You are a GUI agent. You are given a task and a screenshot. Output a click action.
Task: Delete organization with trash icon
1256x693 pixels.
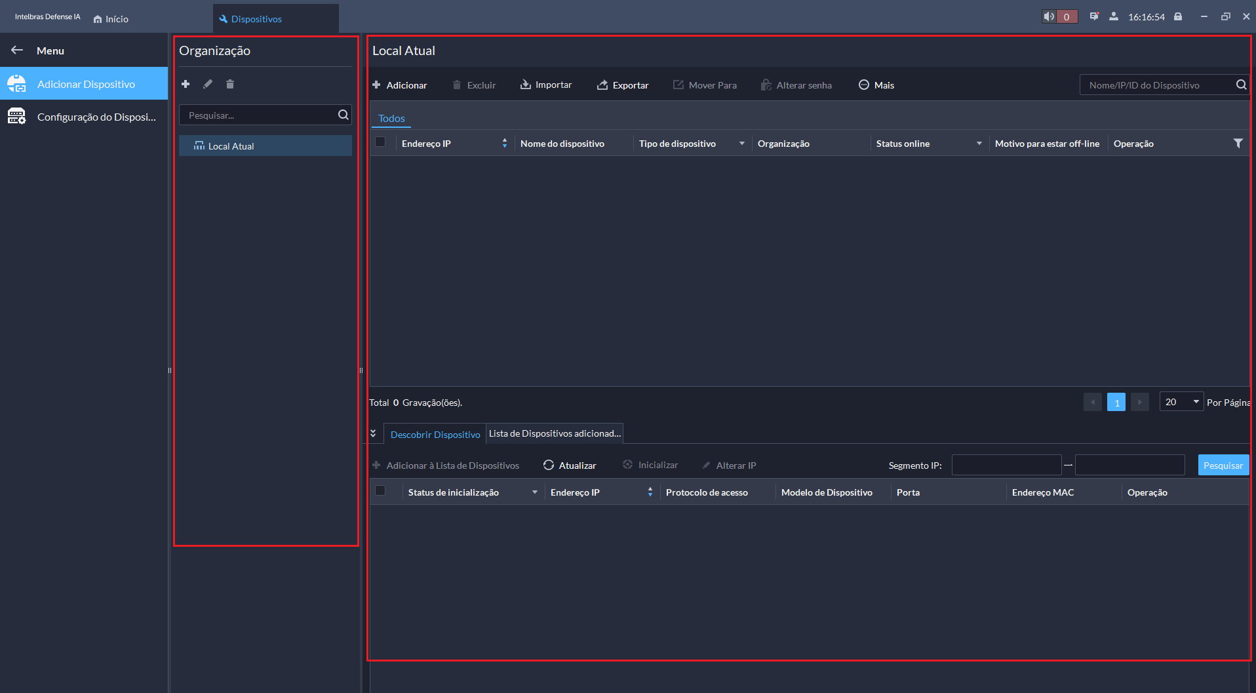coord(230,84)
